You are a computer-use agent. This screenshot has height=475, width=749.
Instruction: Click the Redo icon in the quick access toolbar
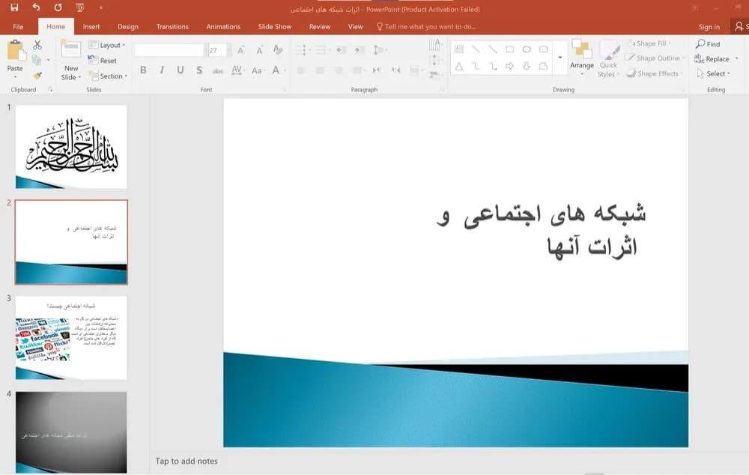58,7
